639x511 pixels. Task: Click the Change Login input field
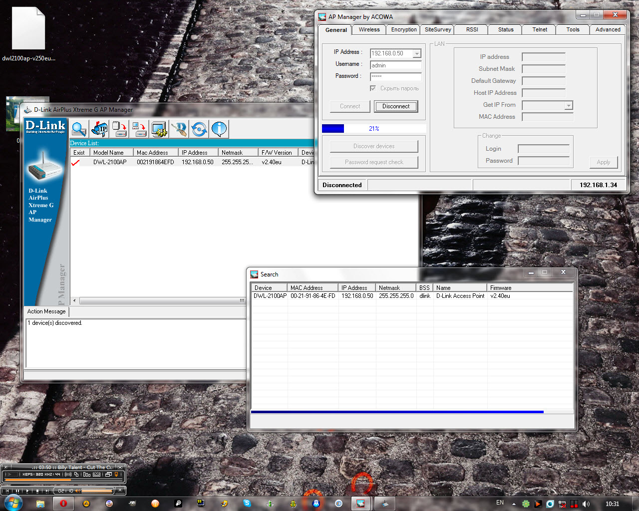(544, 149)
